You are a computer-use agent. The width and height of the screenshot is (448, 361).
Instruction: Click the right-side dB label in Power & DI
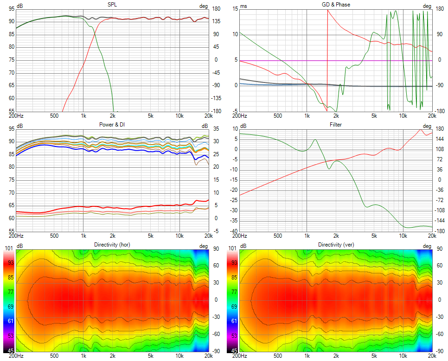click(x=205, y=126)
